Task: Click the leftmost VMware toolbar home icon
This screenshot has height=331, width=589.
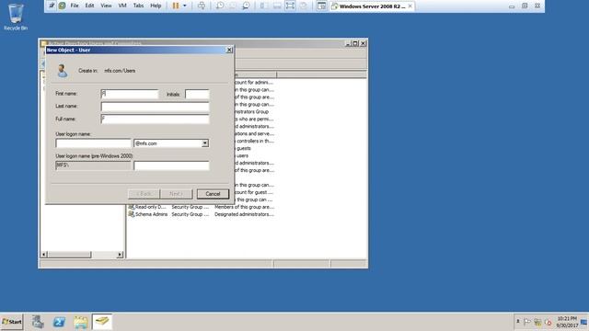Action: point(52,6)
